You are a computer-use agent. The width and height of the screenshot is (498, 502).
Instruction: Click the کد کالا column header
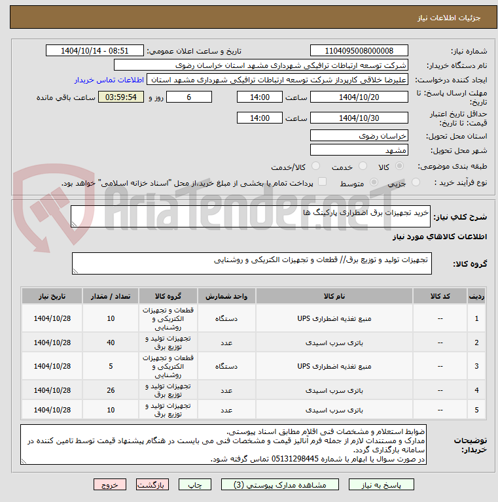[440, 296]
